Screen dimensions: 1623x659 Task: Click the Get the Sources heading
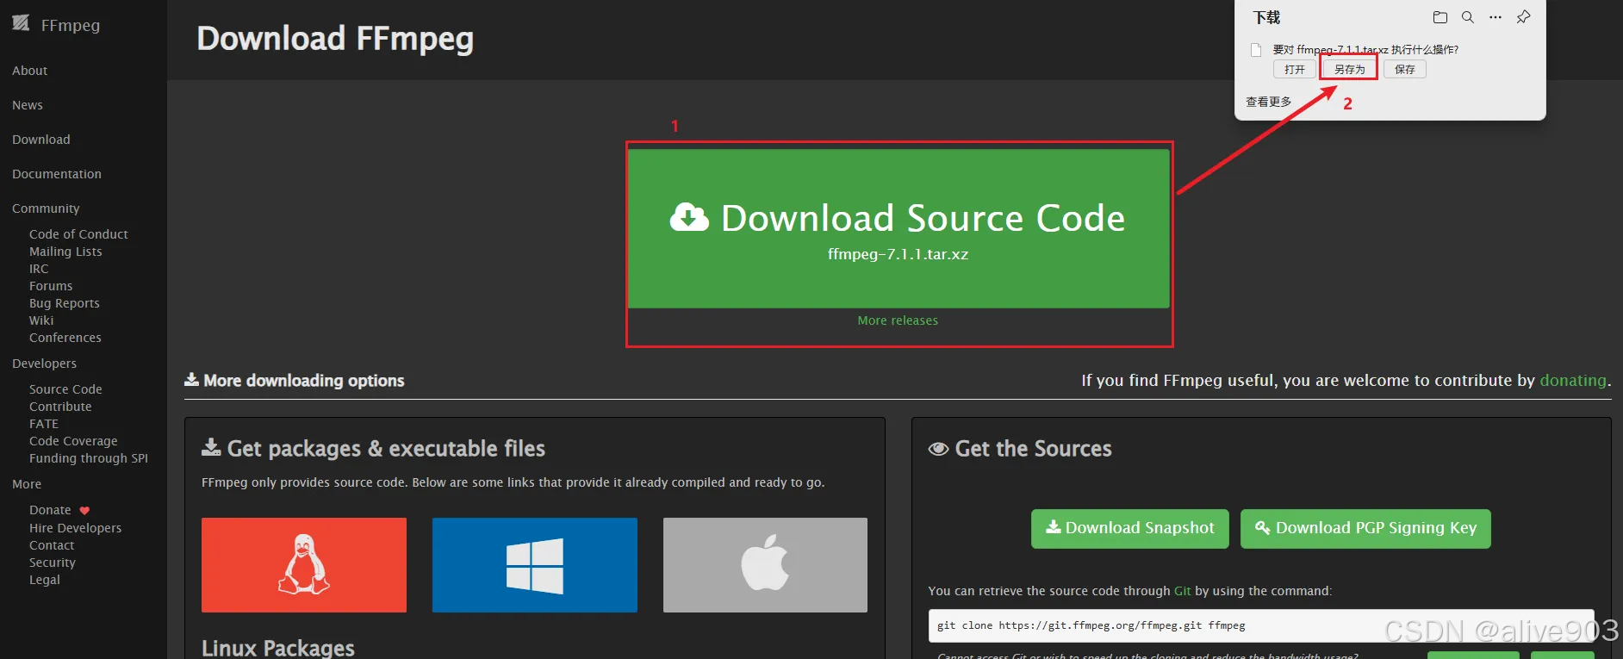pyautogui.click(x=1021, y=448)
